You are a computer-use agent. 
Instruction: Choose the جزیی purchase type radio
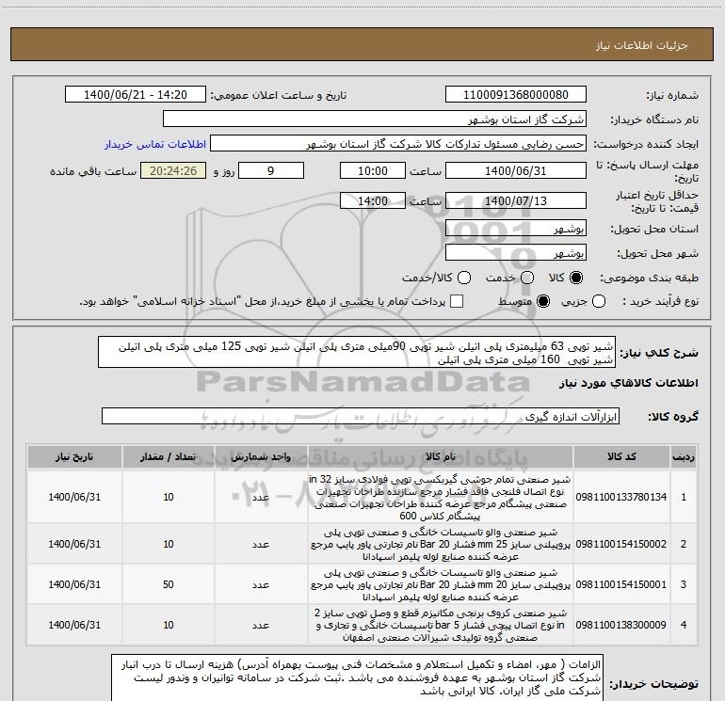[x=599, y=301]
